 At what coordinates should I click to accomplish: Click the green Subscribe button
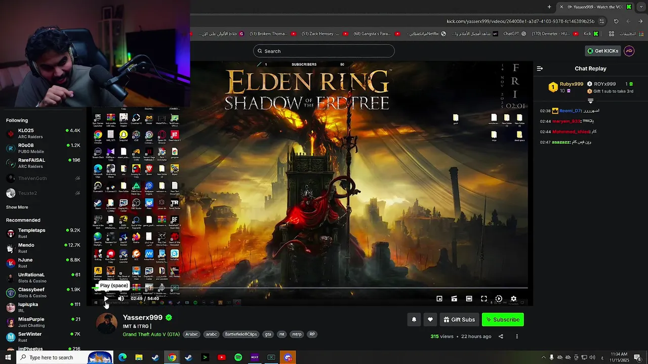pos(503,320)
